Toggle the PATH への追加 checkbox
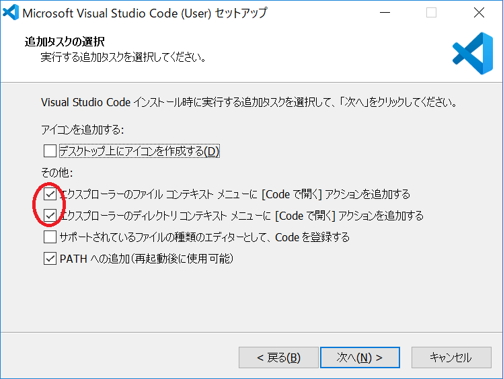Screen dimensions: 503x379 50,259
